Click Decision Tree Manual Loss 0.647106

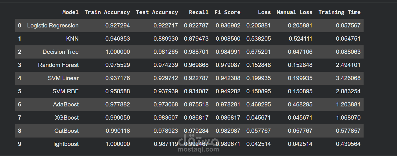[300, 52]
